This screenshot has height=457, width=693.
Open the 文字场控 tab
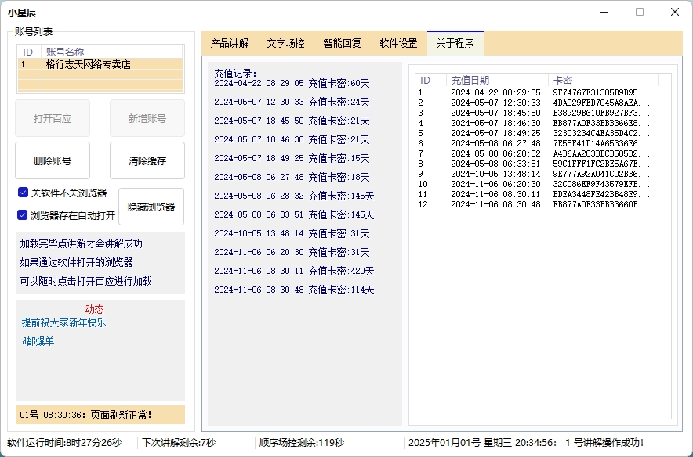coord(286,44)
